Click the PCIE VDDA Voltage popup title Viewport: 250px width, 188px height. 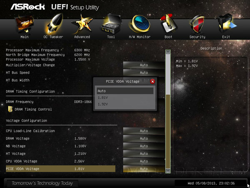pos(122,81)
